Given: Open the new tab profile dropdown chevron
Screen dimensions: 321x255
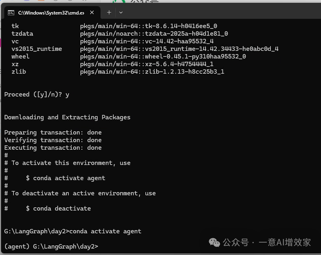Looking at the screenshot, I should (x=121, y=12).
